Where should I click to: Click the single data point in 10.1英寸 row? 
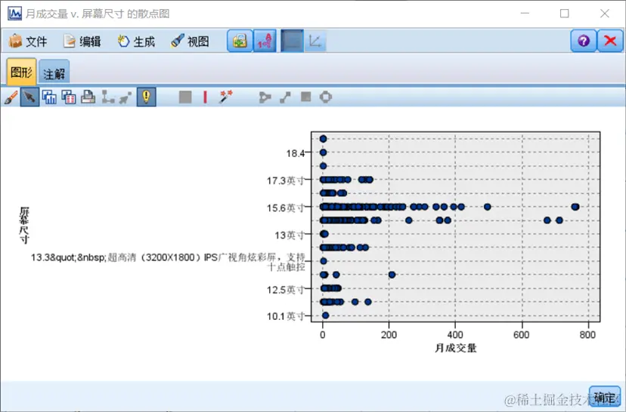[x=325, y=315]
